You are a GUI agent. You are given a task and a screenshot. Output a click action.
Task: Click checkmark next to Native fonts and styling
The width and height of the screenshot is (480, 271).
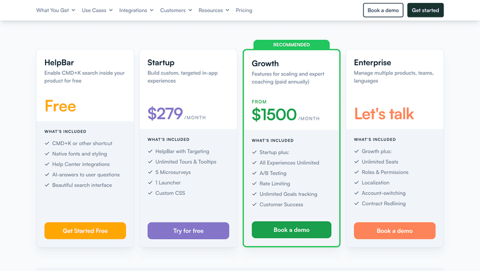(x=47, y=154)
